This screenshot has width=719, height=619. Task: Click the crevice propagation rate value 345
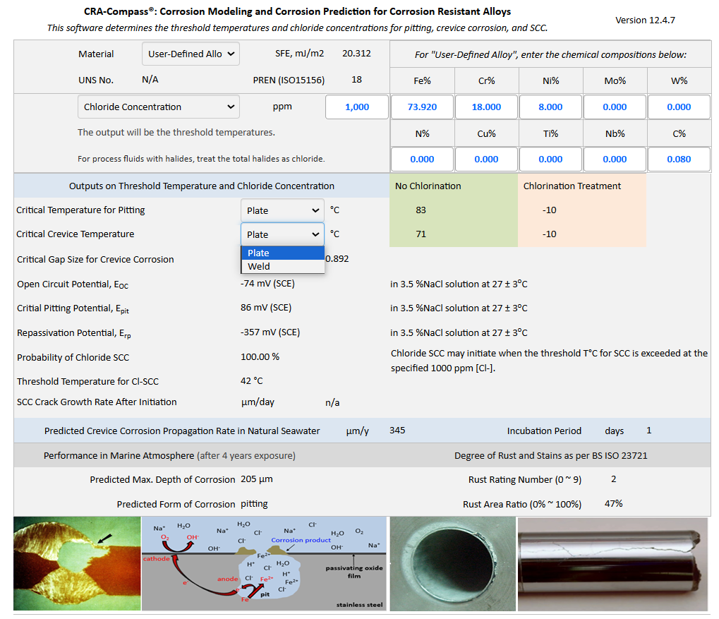397,431
